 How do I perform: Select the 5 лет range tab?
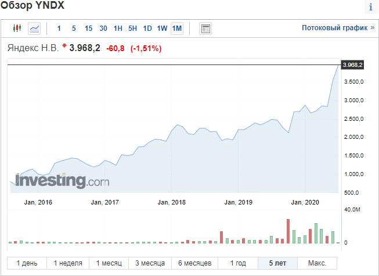click(278, 263)
